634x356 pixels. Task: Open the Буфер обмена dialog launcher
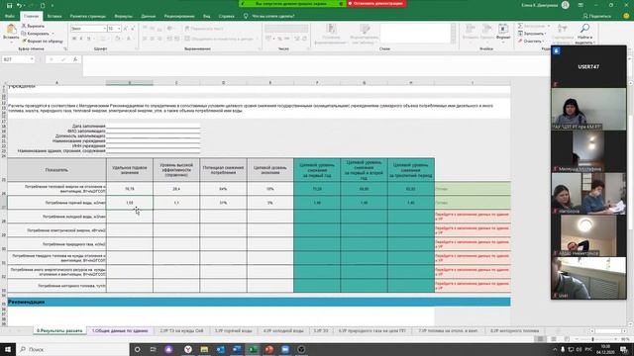[x=65, y=48]
